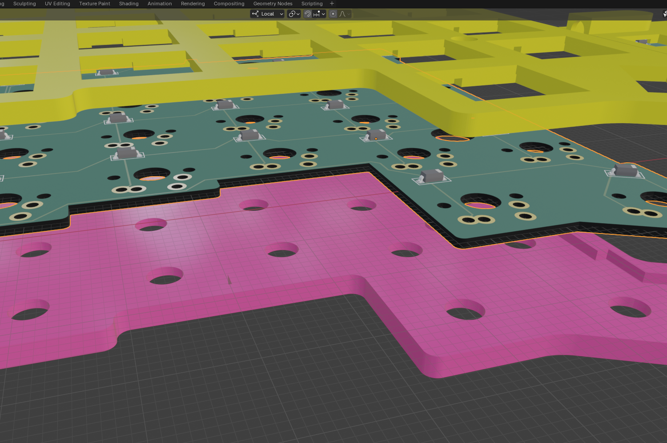The height and width of the screenshot is (443, 667).
Task: Go to the Texture Paint workspace tab
Action: 94,4
